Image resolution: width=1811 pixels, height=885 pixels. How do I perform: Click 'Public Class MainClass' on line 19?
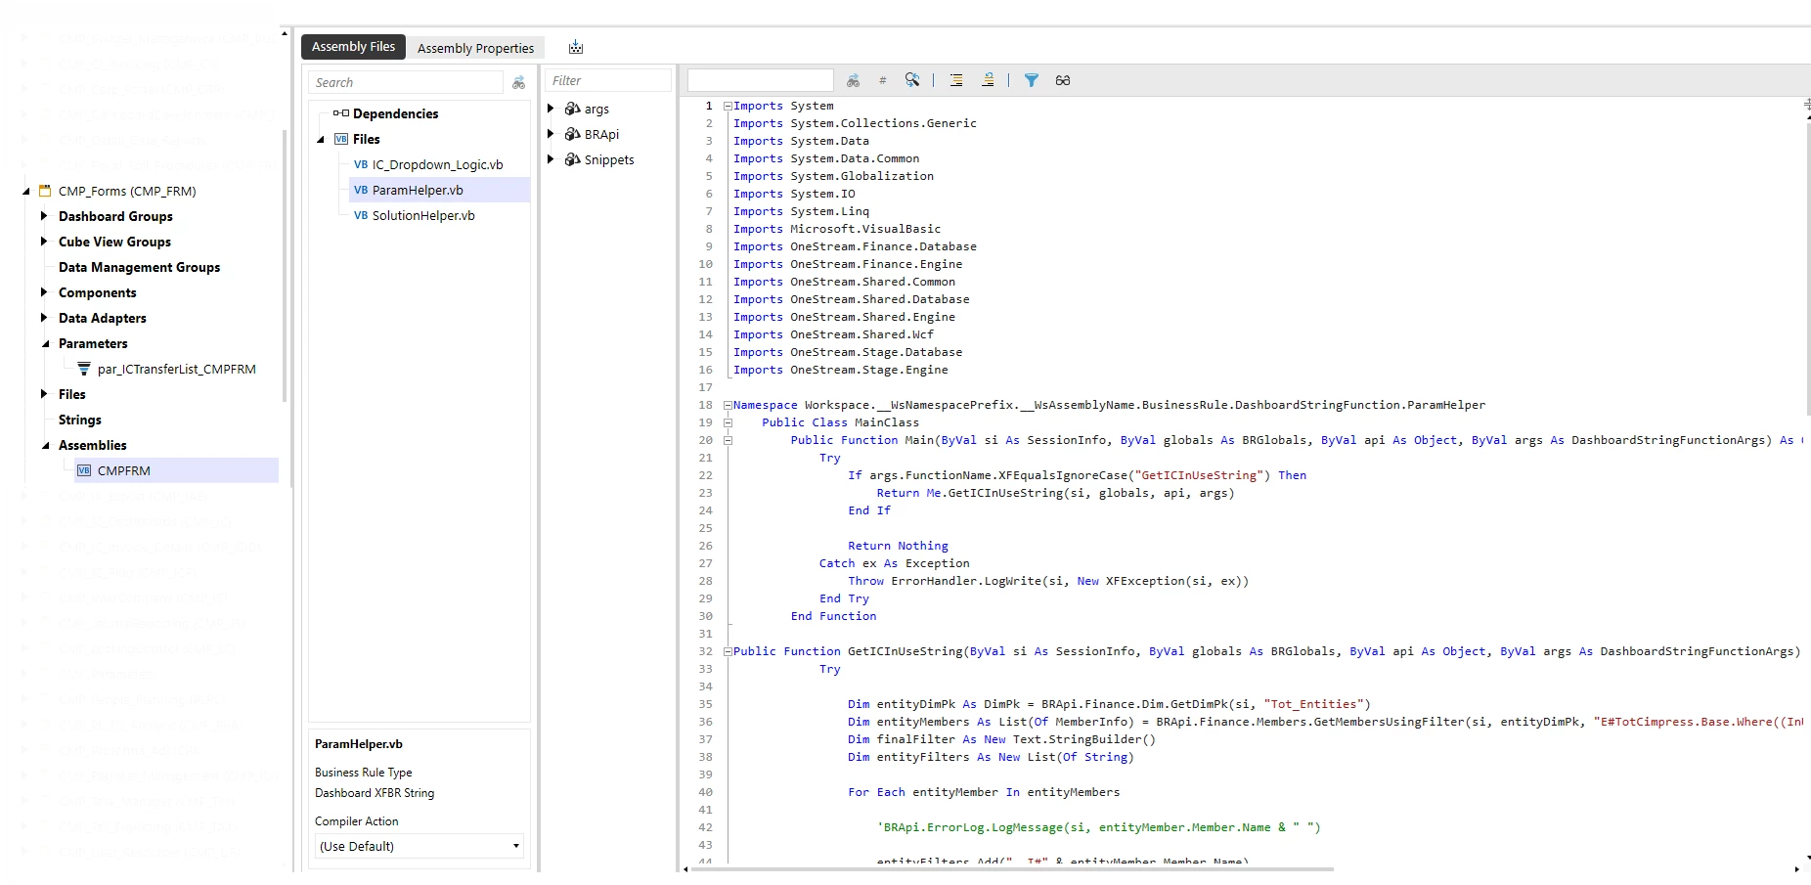click(840, 422)
